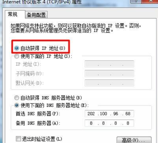Image resolution: width=158 pixels, height=143 pixels.
Task: Open the 备用配置 tab
Action: coord(36,15)
